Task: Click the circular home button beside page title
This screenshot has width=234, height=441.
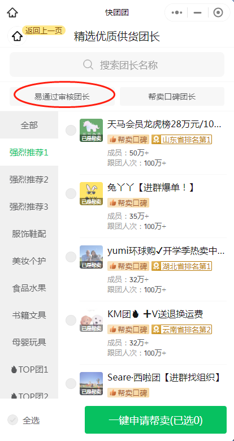Action: click(17, 36)
